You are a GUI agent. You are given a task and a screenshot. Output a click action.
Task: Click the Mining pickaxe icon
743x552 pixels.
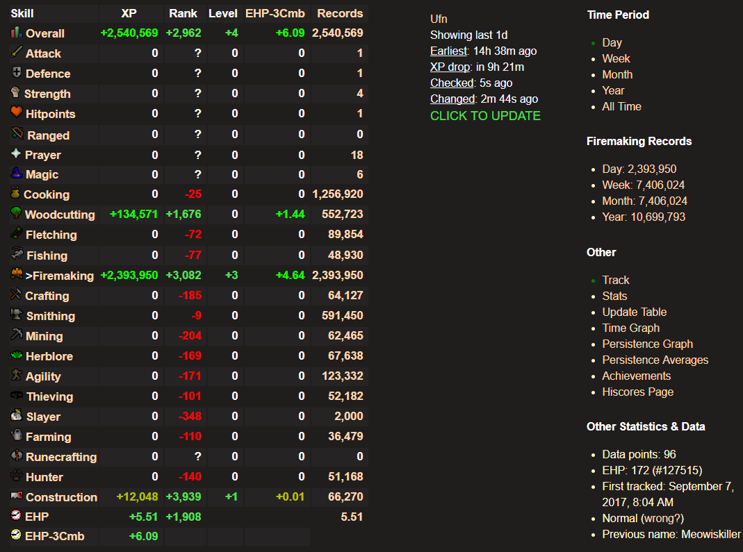click(x=17, y=334)
